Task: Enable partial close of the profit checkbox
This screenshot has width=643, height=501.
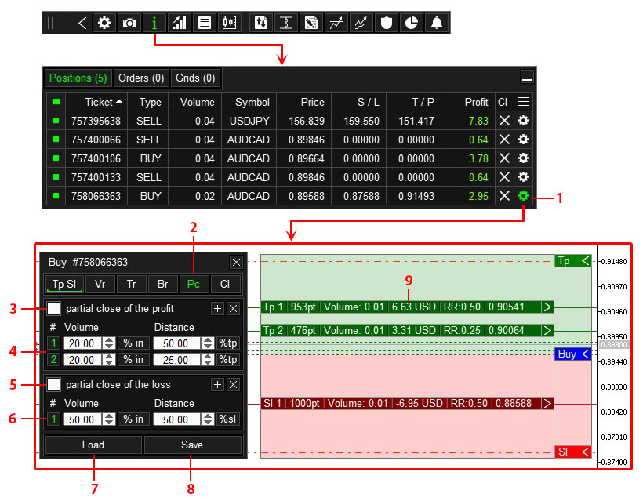Action: 53,309
